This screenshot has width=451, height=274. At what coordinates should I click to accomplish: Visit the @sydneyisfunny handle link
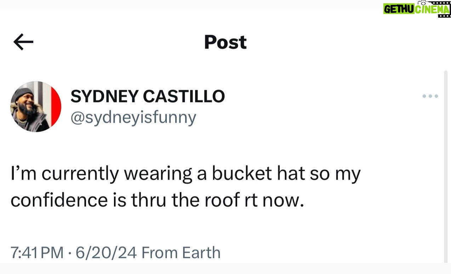point(133,118)
